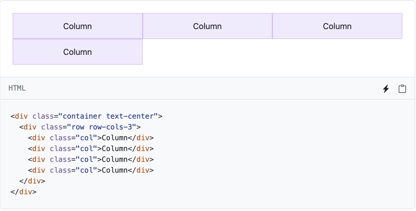
Task: Click the opening div tag on first code line
Action: tap(21, 116)
